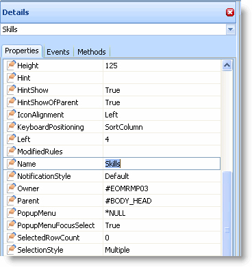The image size is (252, 267).
Task: Select KeyboardPositioning value SortColumn
Action: tap(124, 127)
